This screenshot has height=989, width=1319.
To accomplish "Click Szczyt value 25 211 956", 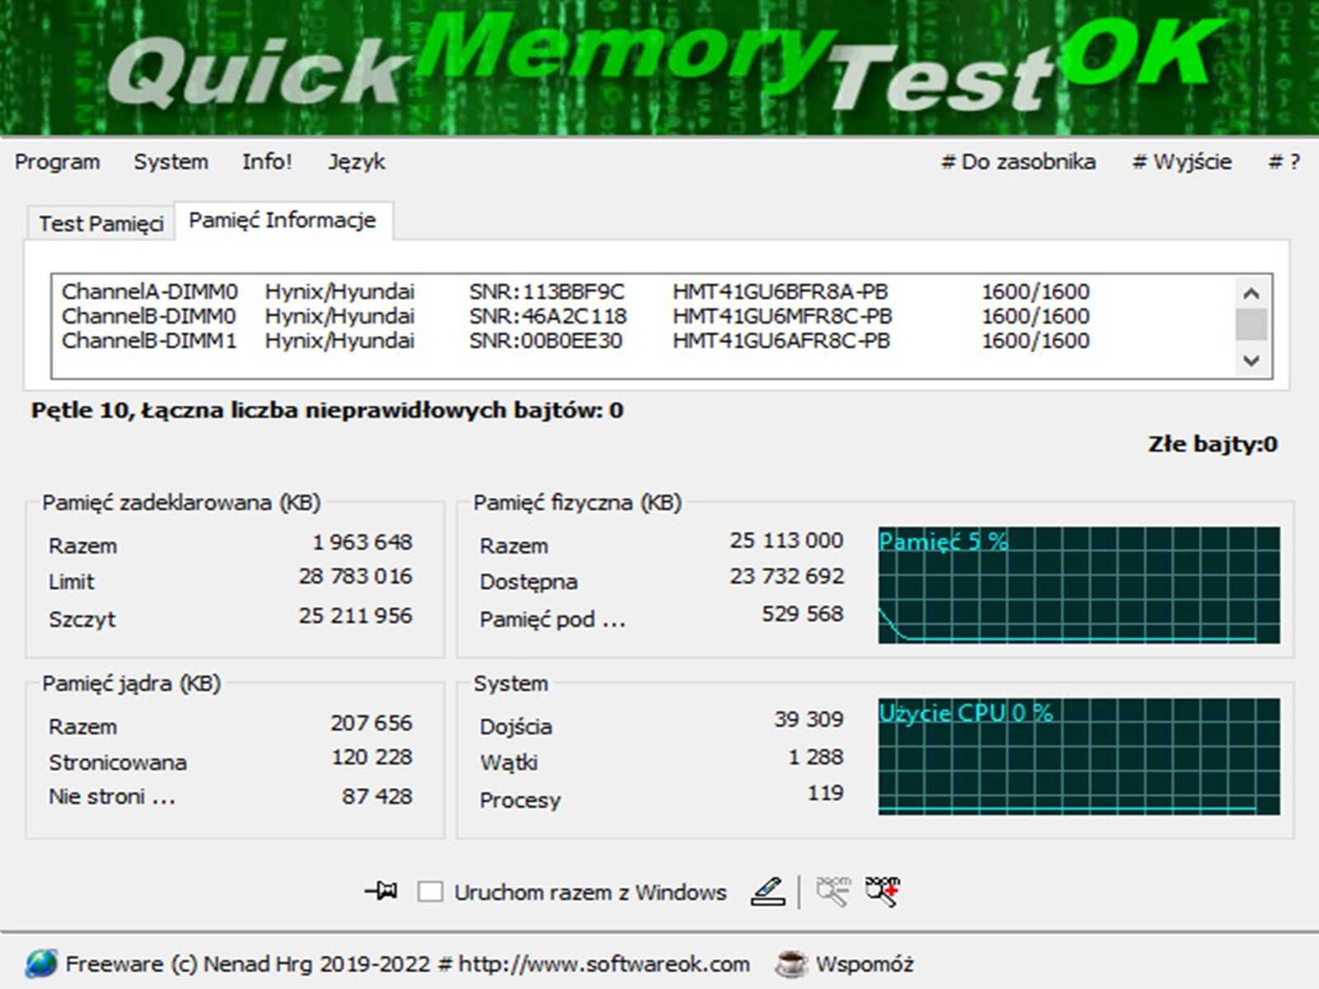I will click(x=355, y=616).
